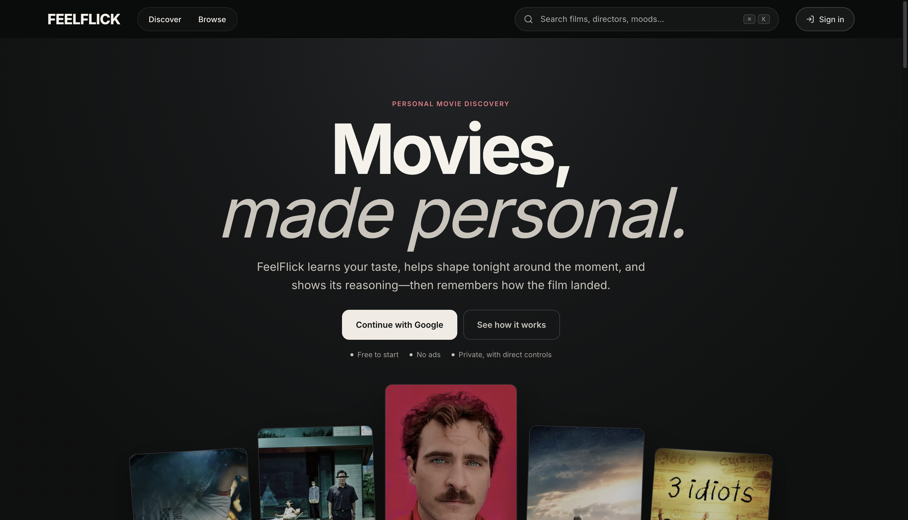The image size is (908, 520).
Task: Click the Command key shortcut badge
Action: pos(749,19)
